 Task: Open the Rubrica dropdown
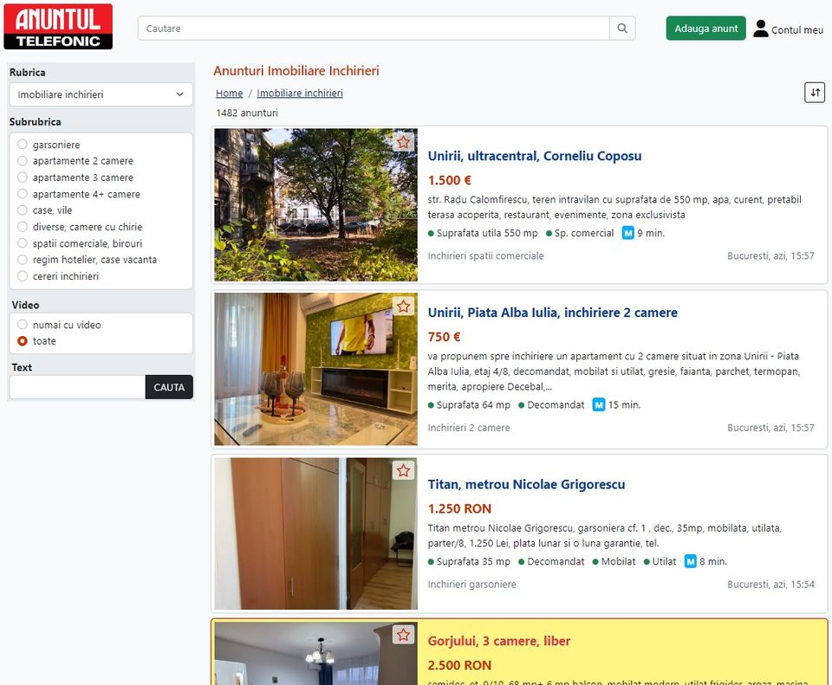pos(101,94)
